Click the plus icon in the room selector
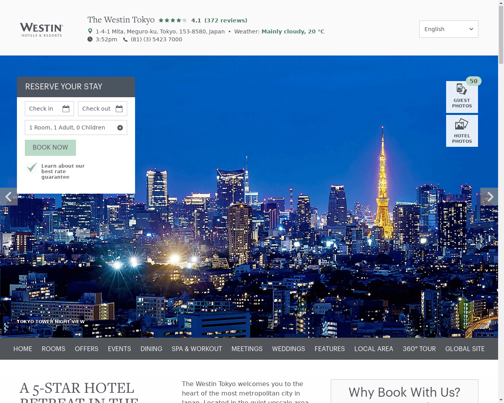The image size is (504, 403). point(120,128)
